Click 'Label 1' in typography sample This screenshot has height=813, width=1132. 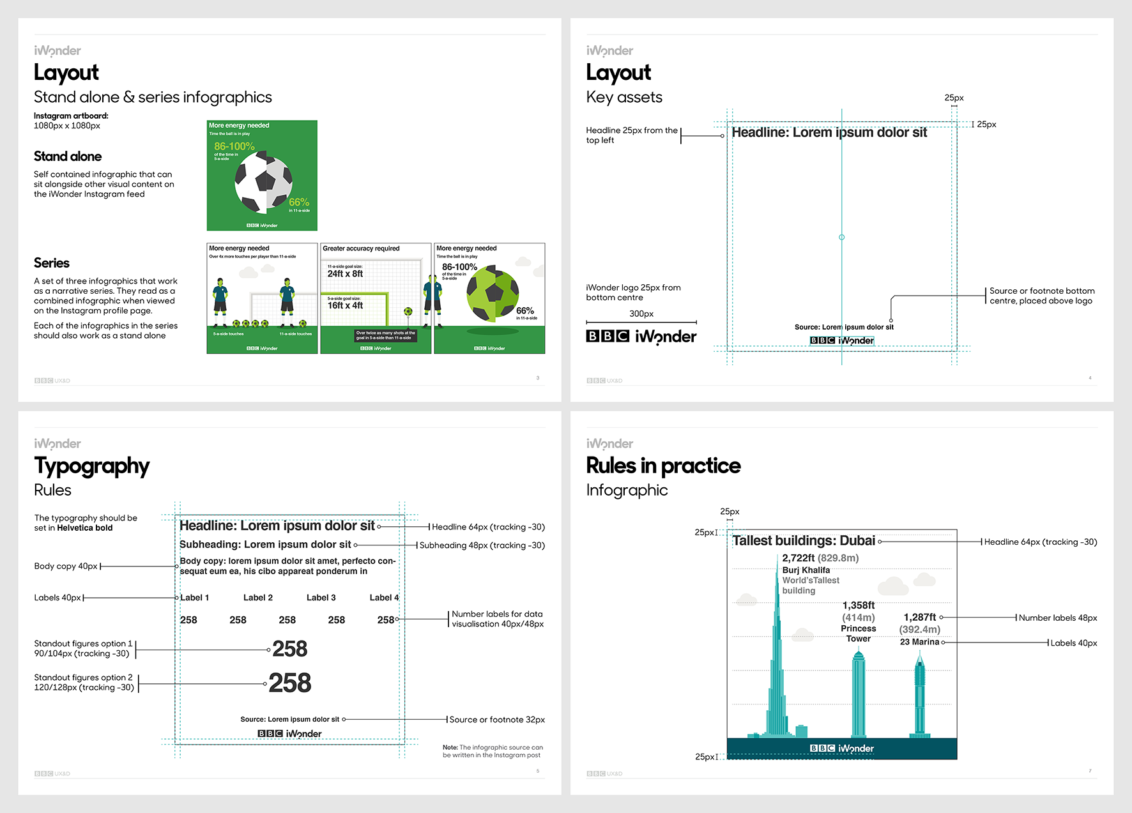click(x=194, y=598)
